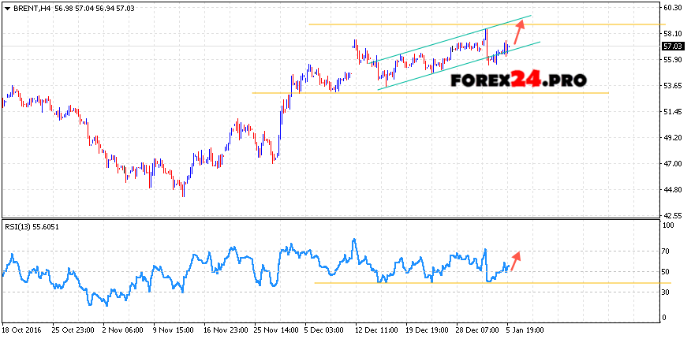Image resolution: width=691 pixels, height=339 pixels.
Task: Click the 30 level on RSI scale
Action: click(x=667, y=292)
